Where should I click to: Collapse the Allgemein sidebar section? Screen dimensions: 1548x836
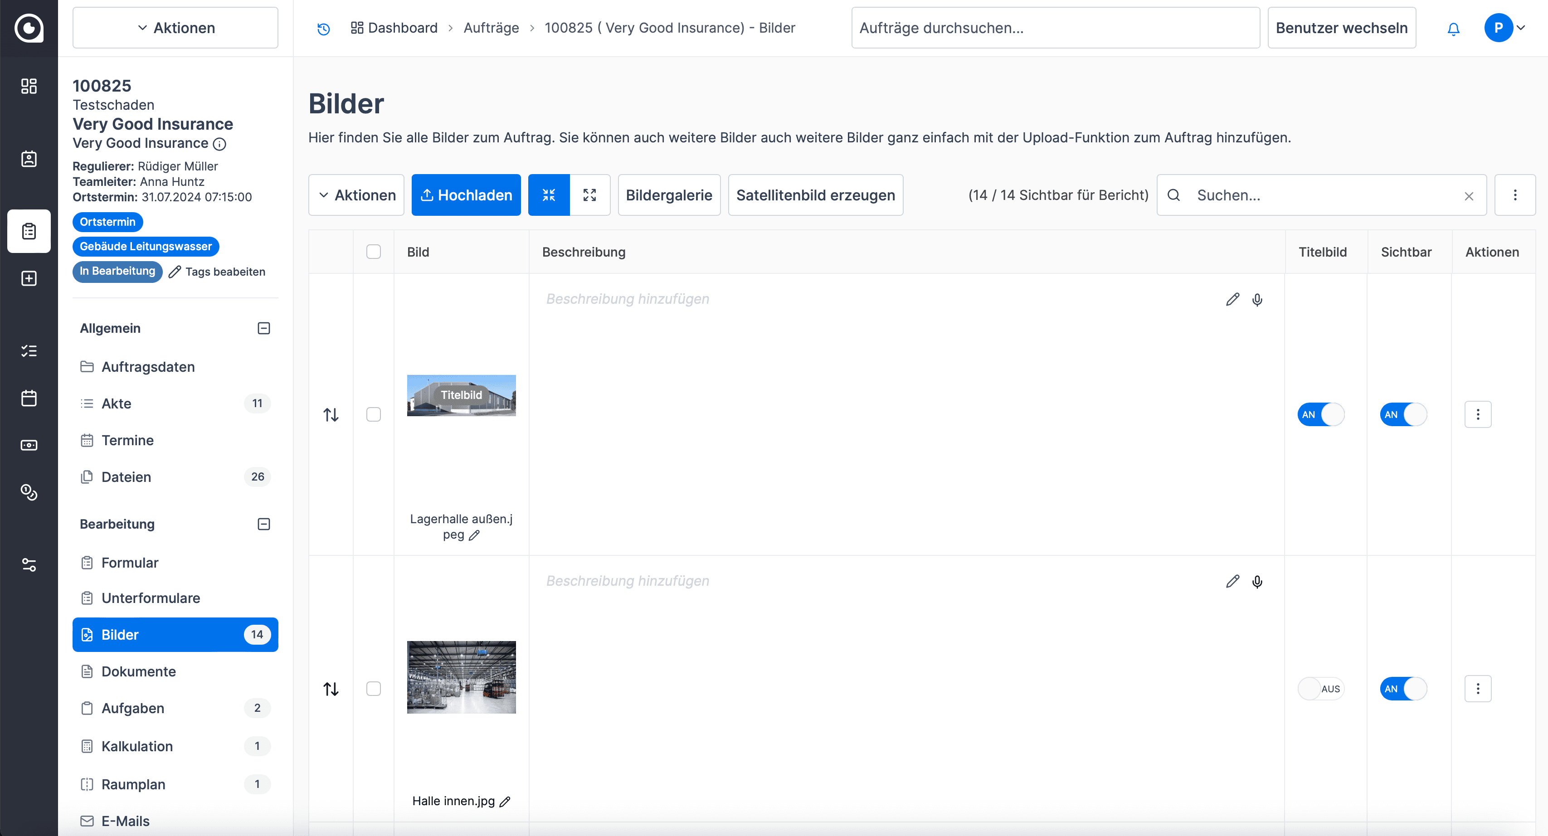(263, 328)
